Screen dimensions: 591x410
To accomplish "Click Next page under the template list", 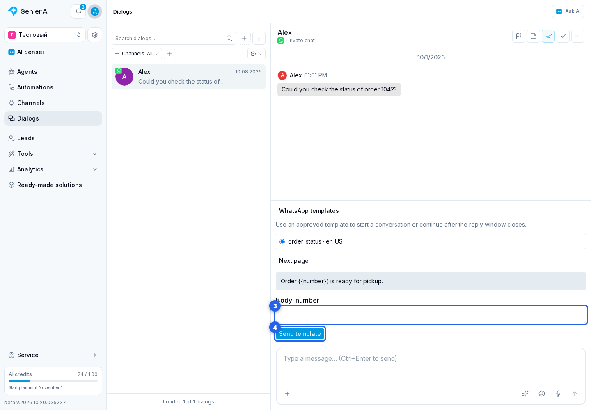I will tap(294, 261).
